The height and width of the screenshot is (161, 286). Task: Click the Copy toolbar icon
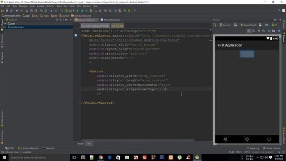pyautogui.click(x=31, y=11)
